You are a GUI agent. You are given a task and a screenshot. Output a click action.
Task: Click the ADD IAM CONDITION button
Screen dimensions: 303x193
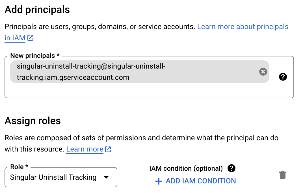point(196,181)
